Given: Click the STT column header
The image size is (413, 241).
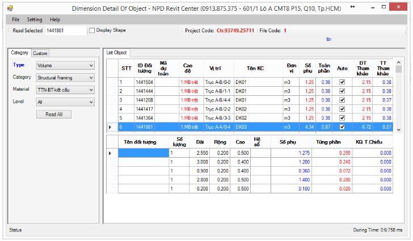Looking at the screenshot, I should (x=127, y=69).
